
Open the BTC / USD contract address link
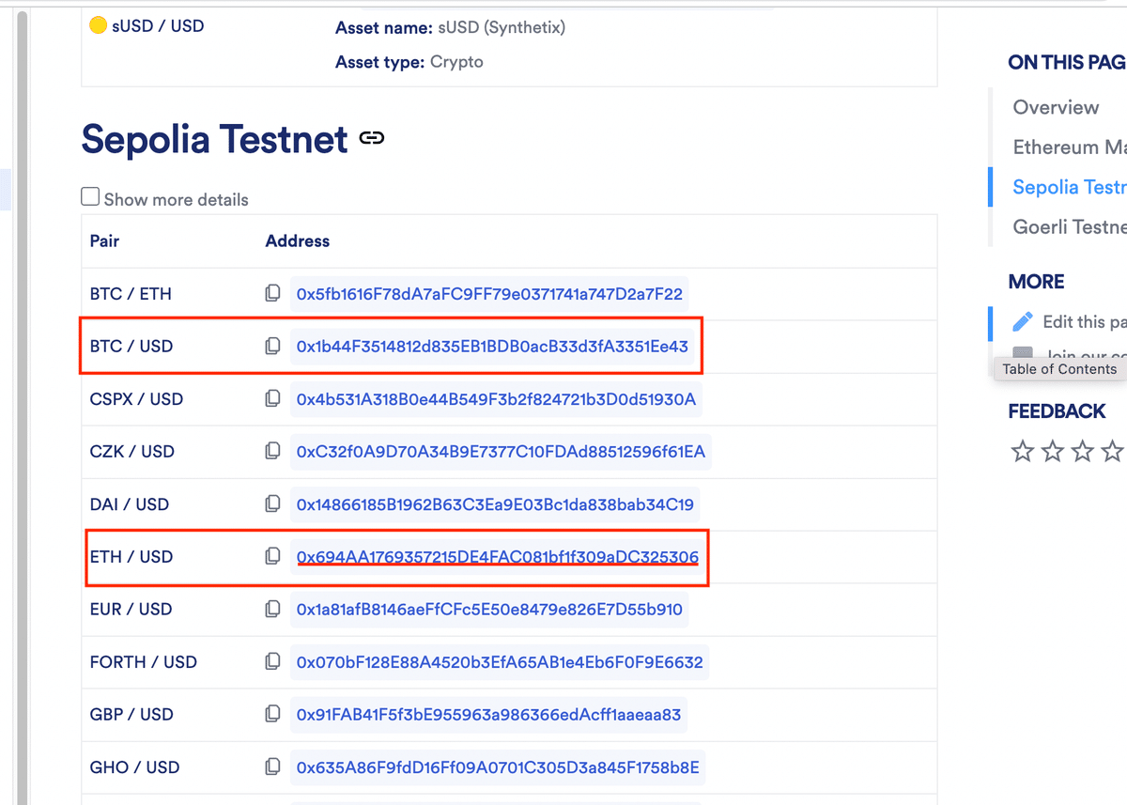(x=492, y=347)
